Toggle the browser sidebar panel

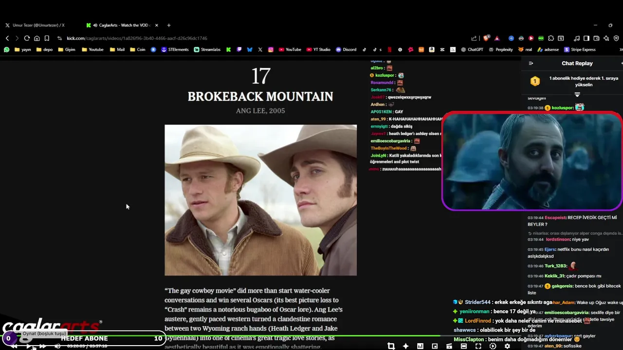[586, 38]
